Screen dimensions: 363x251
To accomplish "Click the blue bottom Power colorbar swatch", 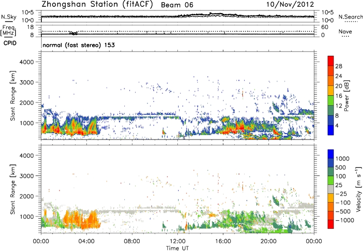I will tap(331, 130).
